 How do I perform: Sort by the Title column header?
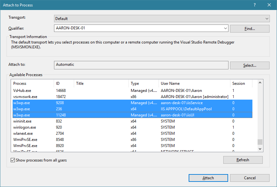(x=101, y=84)
